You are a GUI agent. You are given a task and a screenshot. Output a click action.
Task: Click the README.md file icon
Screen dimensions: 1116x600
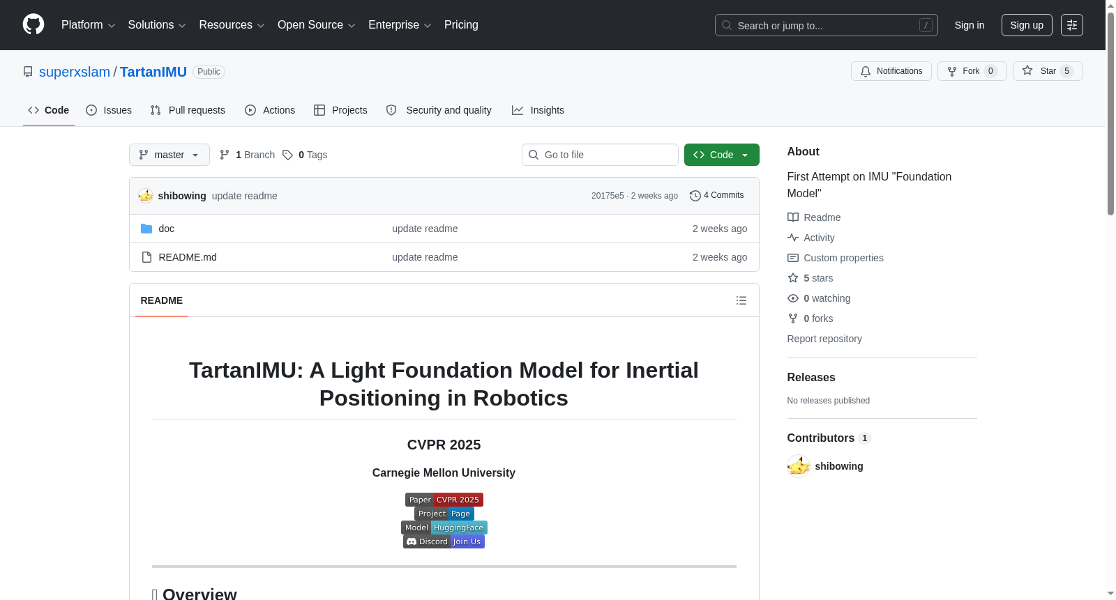[x=146, y=257]
